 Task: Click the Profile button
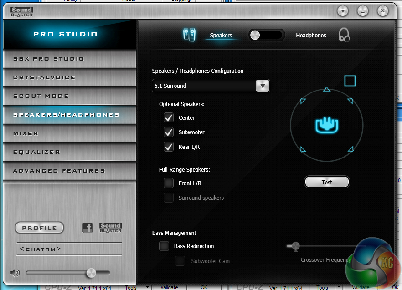pyautogui.click(x=40, y=228)
